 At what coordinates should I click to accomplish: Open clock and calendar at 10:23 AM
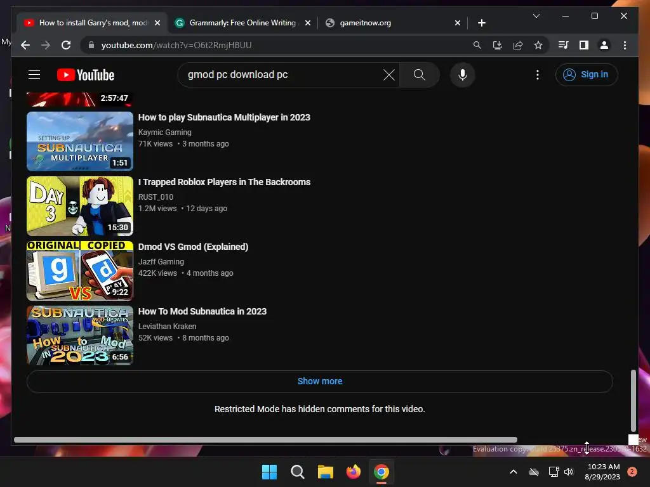coord(602,472)
